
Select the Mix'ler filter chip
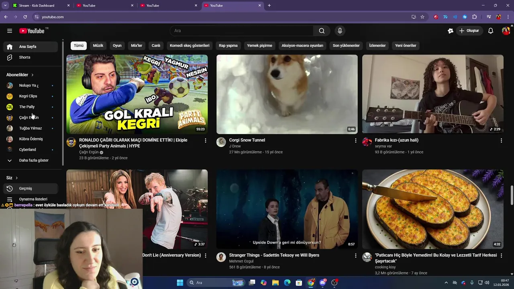tap(137, 46)
